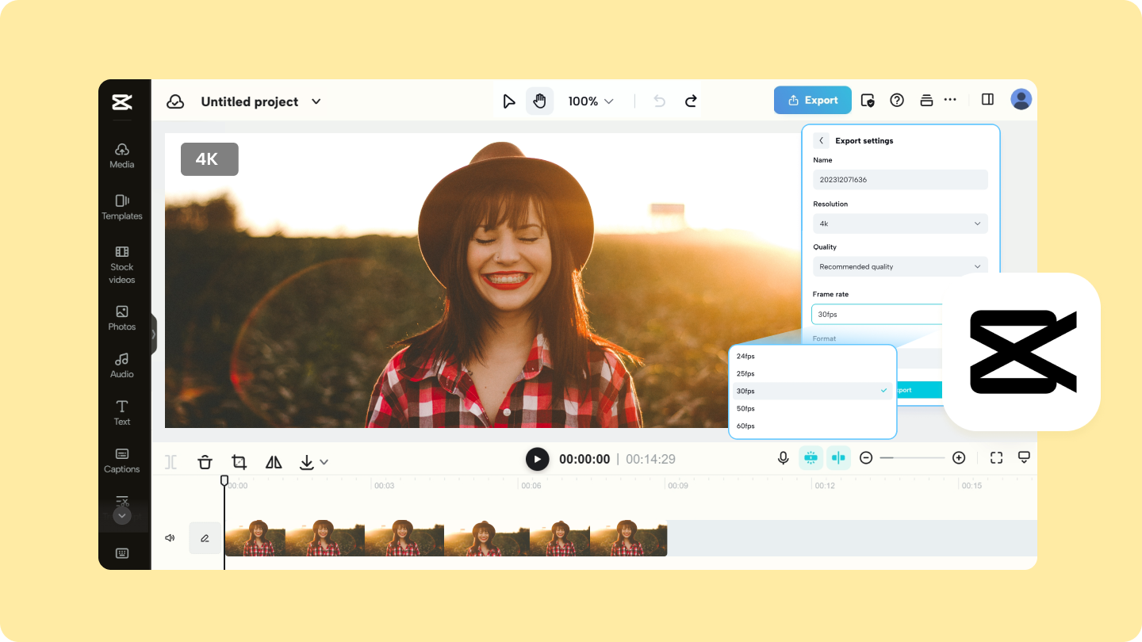Viewport: 1142px width, 642px height.
Task: Choose the pointer select tool
Action: point(509,101)
